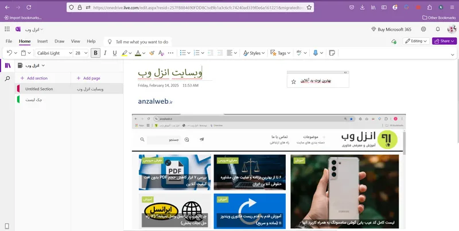This screenshot has height=231, width=459.
Task: Click Import bookmarks link
Action: pyautogui.click(x=22, y=18)
